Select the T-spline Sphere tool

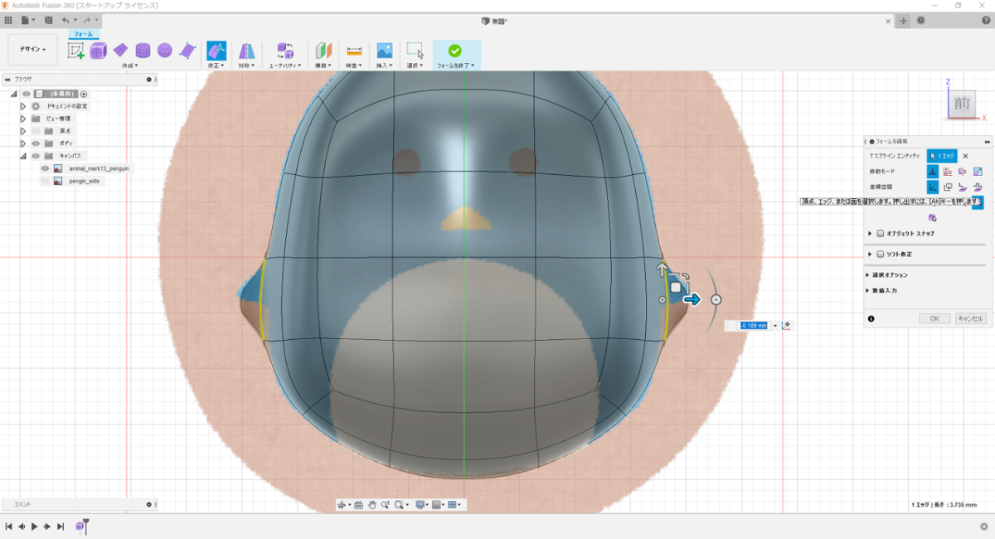click(165, 51)
